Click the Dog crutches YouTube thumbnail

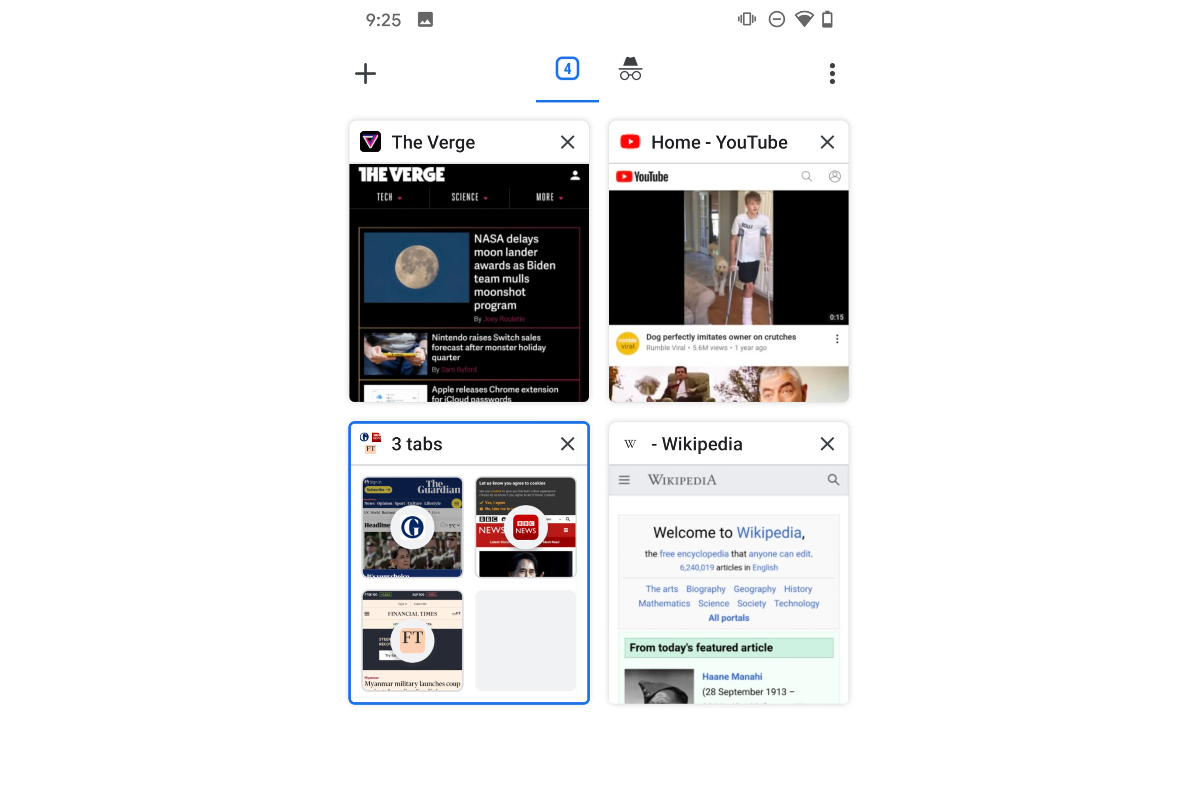click(x=726, y=258)
